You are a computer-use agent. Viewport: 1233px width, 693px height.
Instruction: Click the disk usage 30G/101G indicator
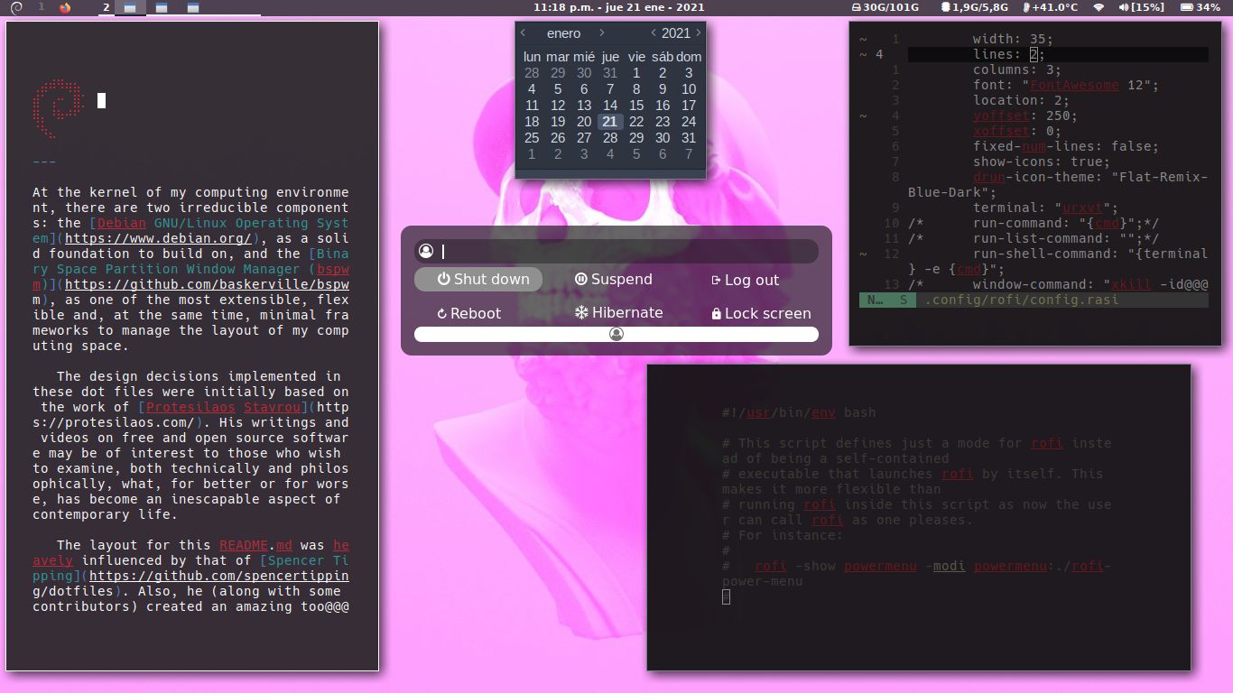coord(880,8)
